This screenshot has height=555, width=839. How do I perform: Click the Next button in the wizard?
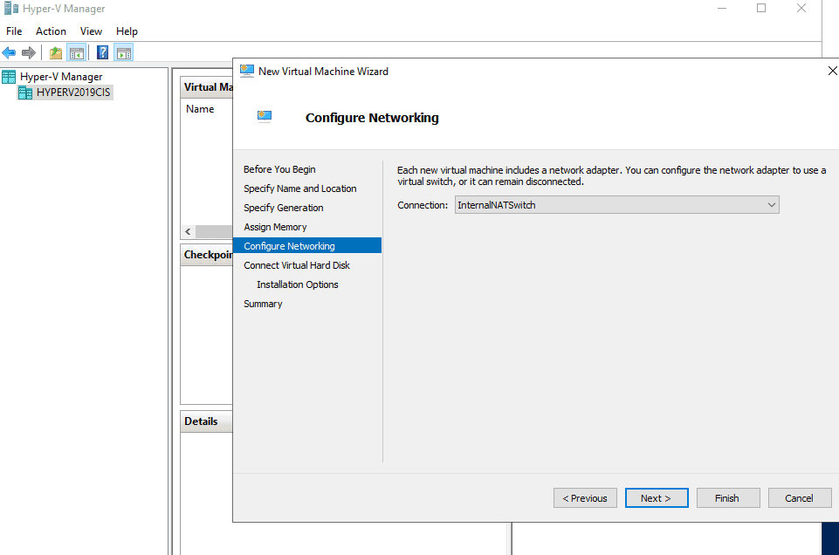click(x=656, y=497)
